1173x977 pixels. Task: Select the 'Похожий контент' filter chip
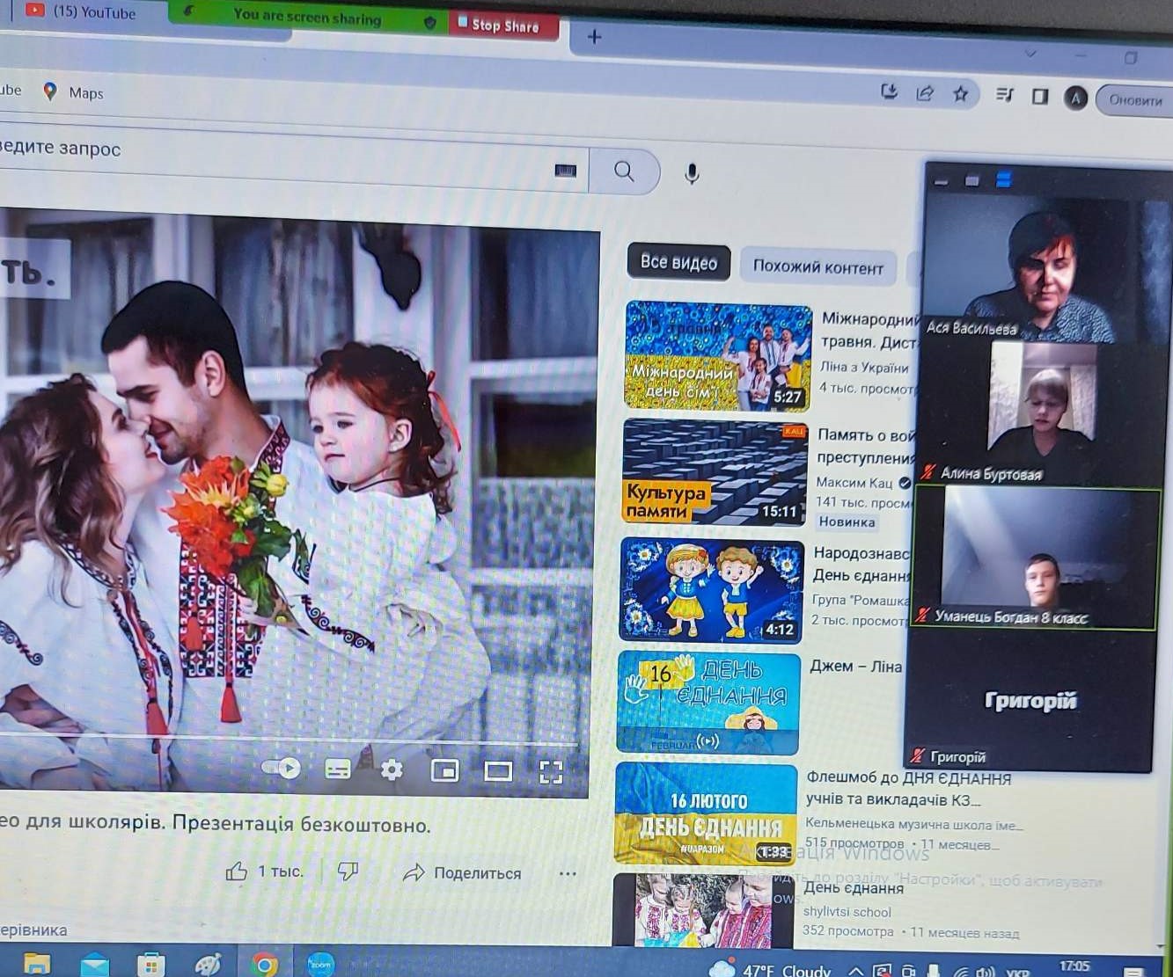coord(817,267)
